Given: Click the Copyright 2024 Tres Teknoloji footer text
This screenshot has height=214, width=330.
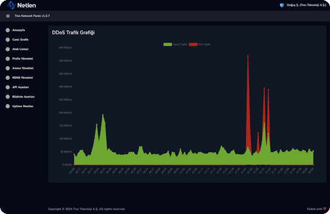Looking at the screenshot, I should [86, 209].
